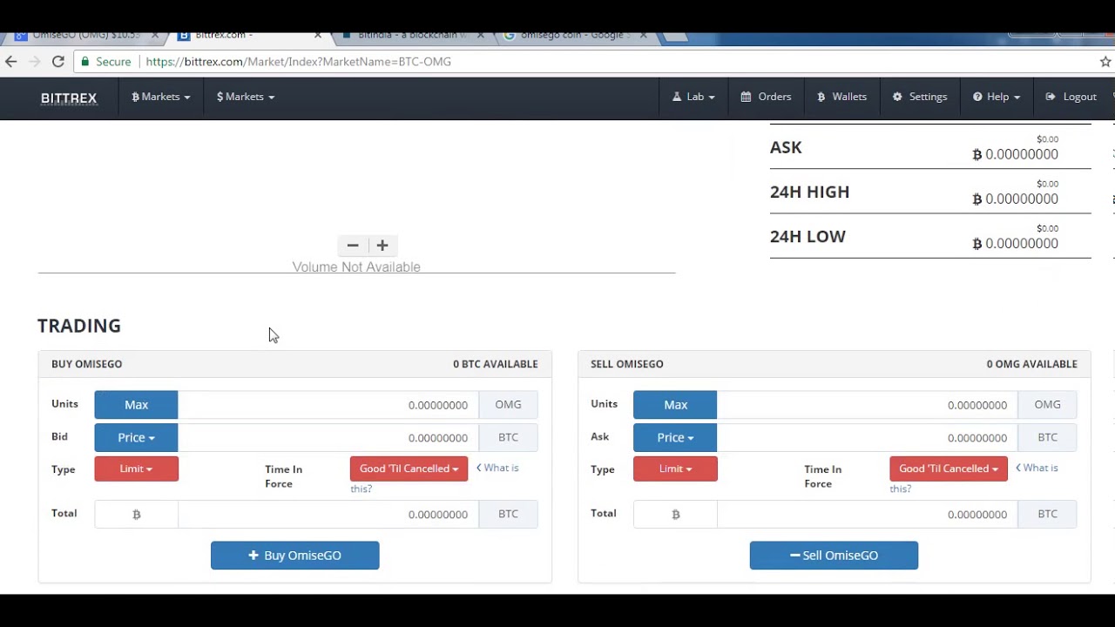Open the Bitcoin Markets dropdown
This screenshot has width=1115, height=627.
160,97
